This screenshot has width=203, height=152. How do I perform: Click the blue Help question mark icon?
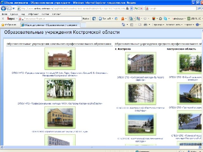[197, 25]
